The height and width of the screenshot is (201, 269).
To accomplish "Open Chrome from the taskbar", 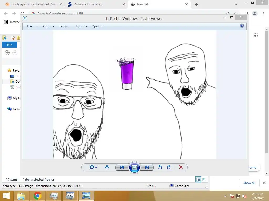I will (x=37, y=196).
